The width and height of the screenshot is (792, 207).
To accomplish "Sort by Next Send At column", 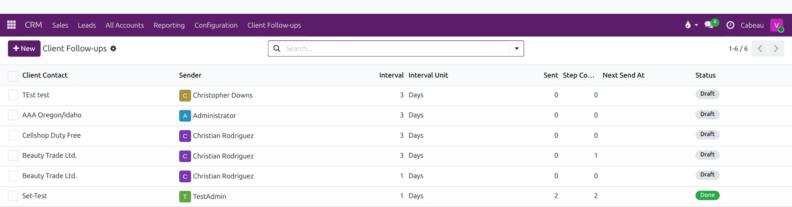I will coord(623,75).
